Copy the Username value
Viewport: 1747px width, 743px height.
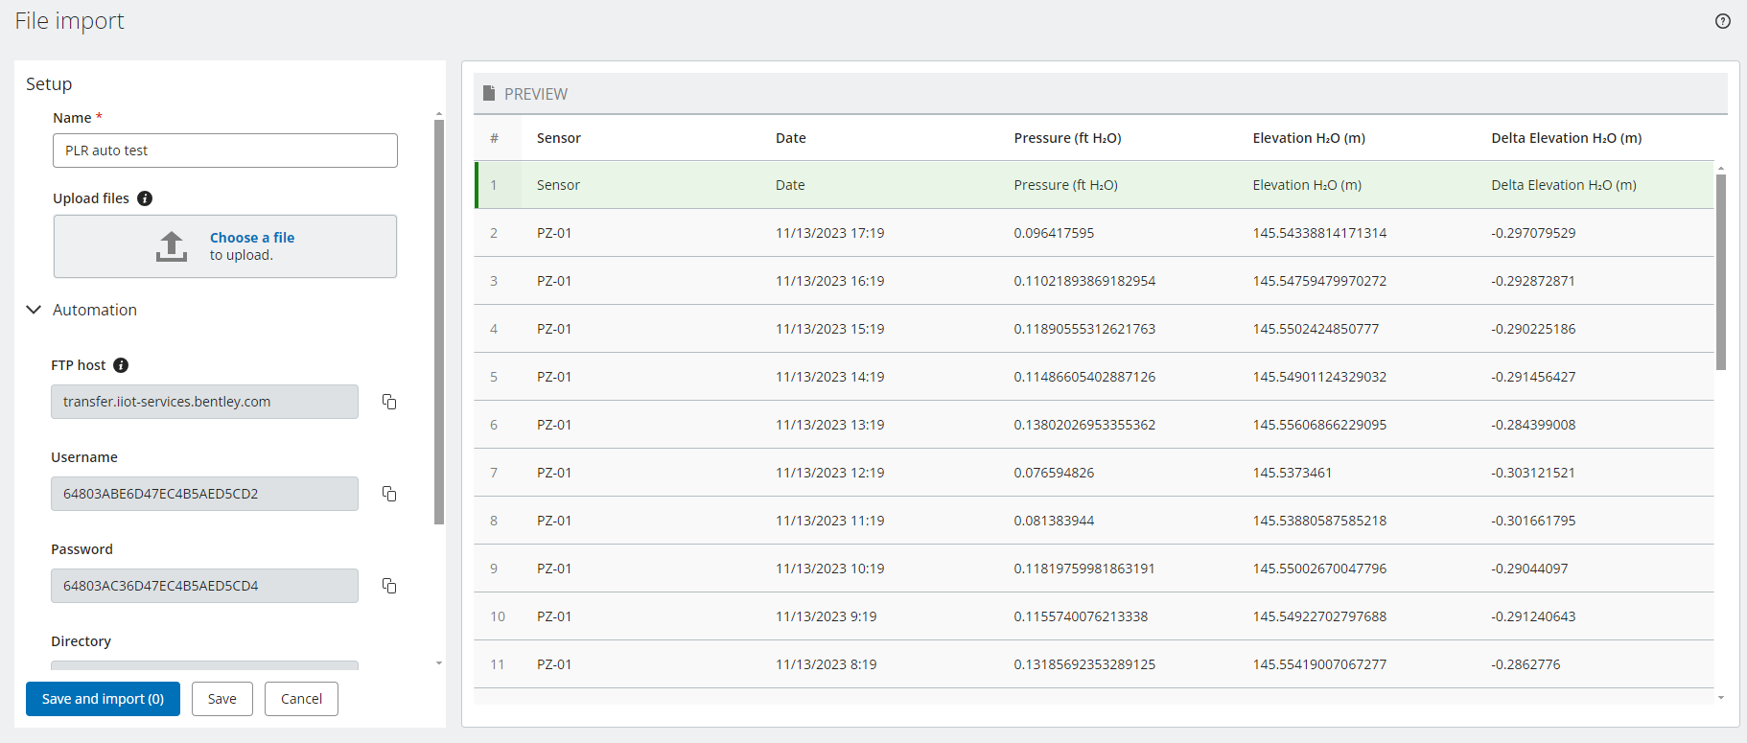(x=389, y=494)
